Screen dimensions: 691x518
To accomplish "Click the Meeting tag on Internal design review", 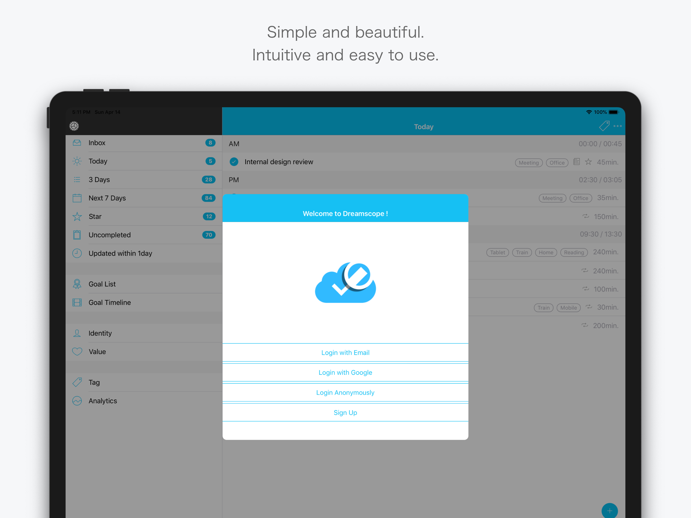I will [x=529, y=163].
